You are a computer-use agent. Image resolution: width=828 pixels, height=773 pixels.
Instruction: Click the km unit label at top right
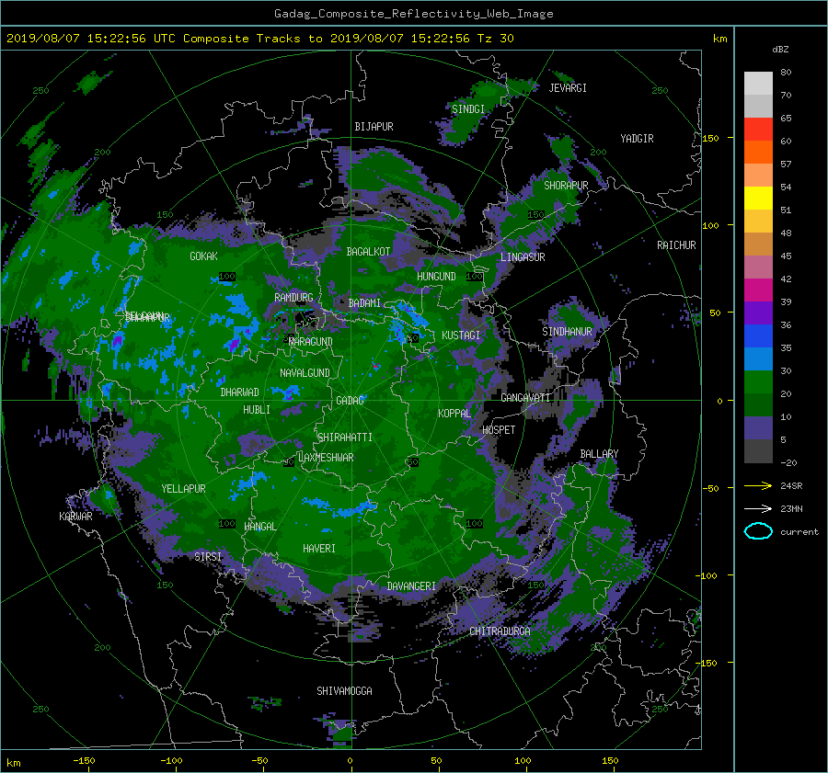click(x=719, y=39)
